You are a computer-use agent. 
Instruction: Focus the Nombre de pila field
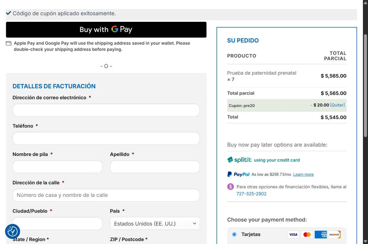coord(58,167)
